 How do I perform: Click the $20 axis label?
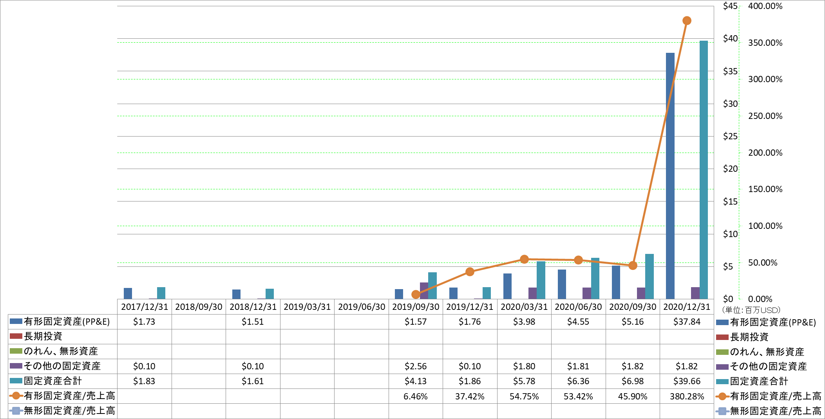[x=730, y=169]
